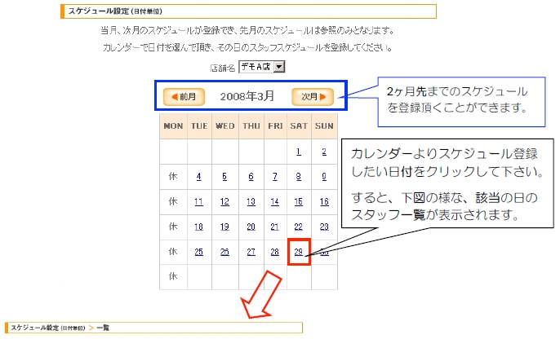Click date 6 in the THU column
Screen dimensions: 560x339
pos(251,177)
